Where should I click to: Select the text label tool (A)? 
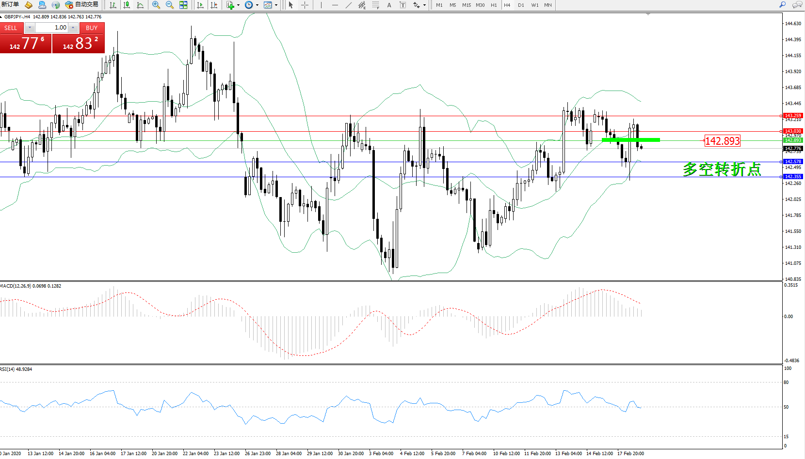[389, 5]
